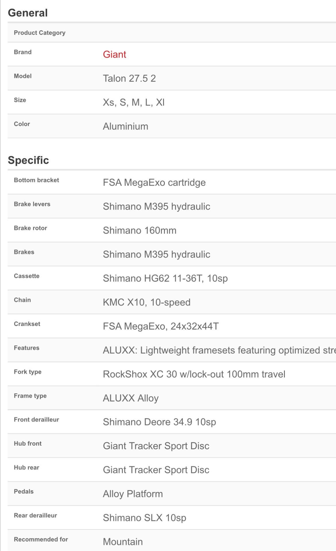Image resolution: width=336 pixels, height=551 pixels.
Task: Select model value Talon 27.5 2
Action: tap(129, 78)
